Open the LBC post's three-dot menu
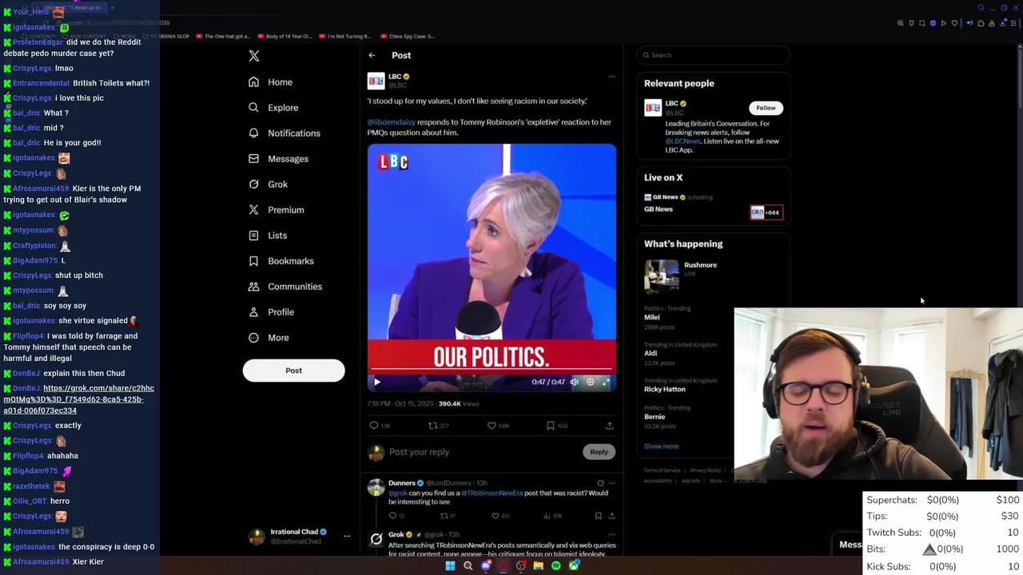1023x575 pixels. [x=612, y=77]
